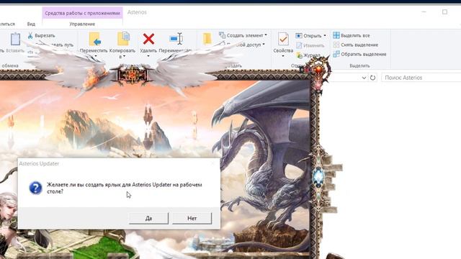Click the Вставить clipboard icon
The width and height of the screenshot is (461, 259).
[x=15, y=39]
